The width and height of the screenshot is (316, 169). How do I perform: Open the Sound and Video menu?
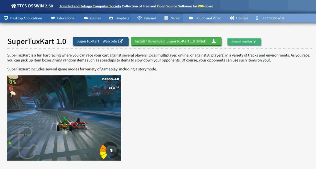208,18
